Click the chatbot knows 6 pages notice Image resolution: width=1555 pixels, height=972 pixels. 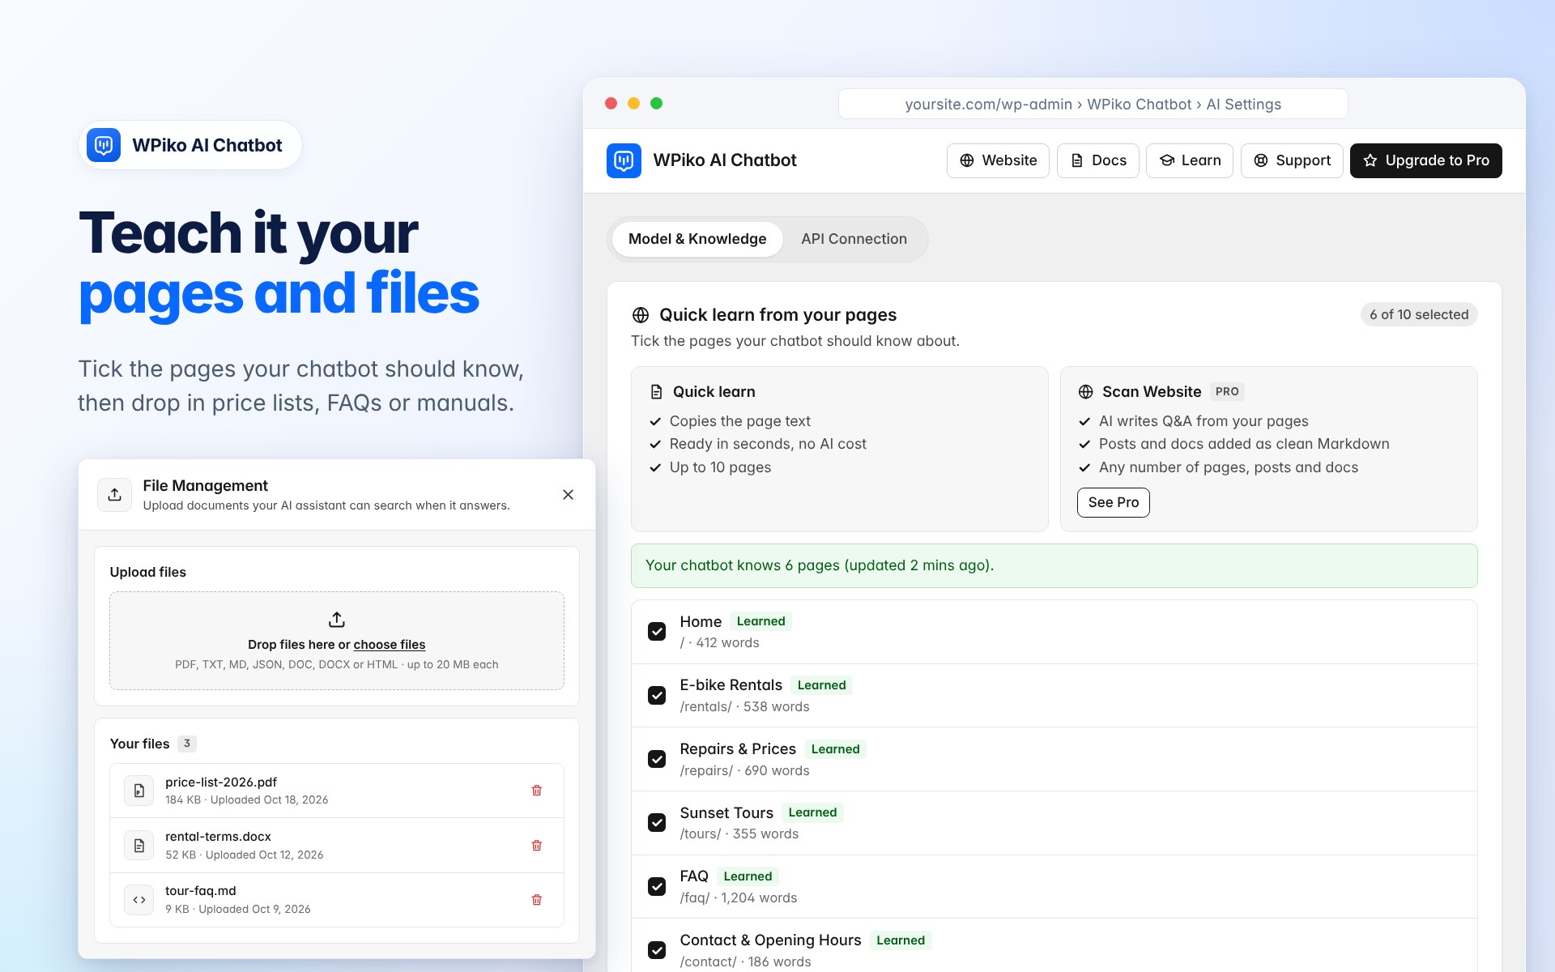tap(1054, 565)
